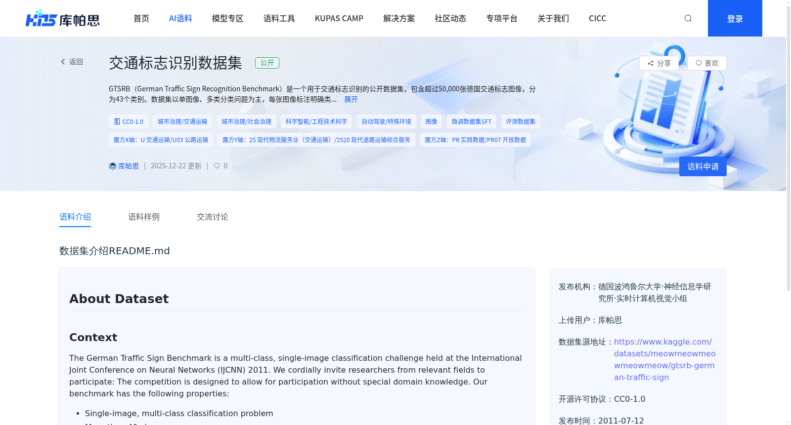The width and height of the screenshot is (791, 425).
Task: Switch to 语料样例 tab
Action: point(144,217)
